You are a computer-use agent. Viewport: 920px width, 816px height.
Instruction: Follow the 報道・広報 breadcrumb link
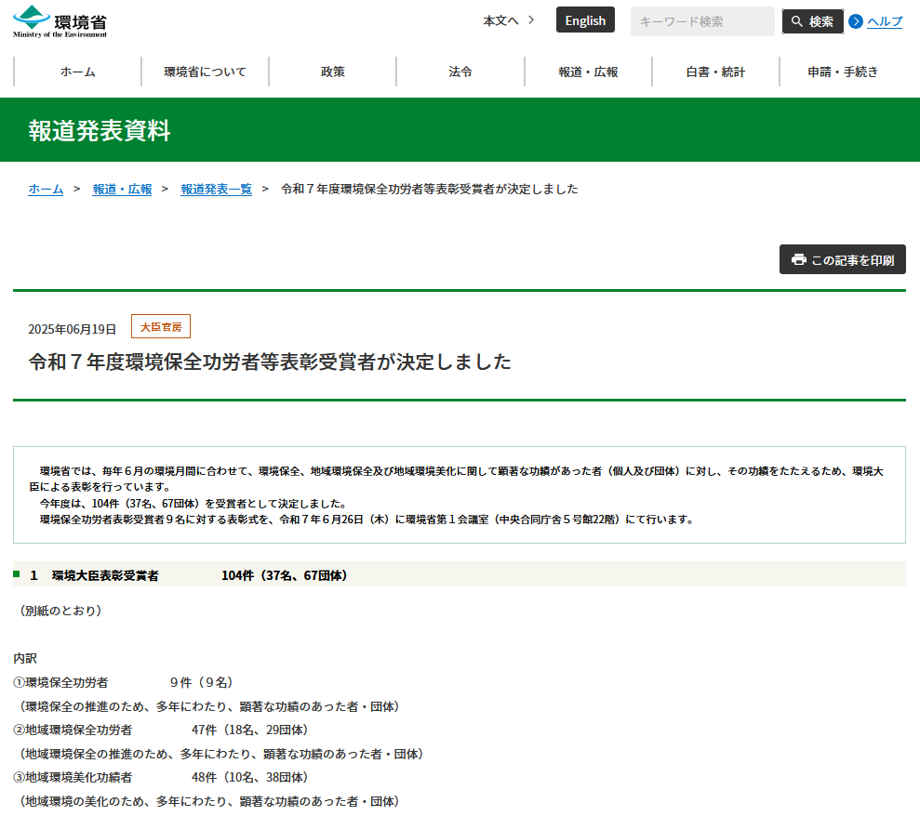[122, 189]
